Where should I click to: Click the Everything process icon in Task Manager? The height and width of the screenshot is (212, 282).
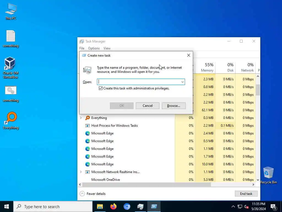click(88, 118)
